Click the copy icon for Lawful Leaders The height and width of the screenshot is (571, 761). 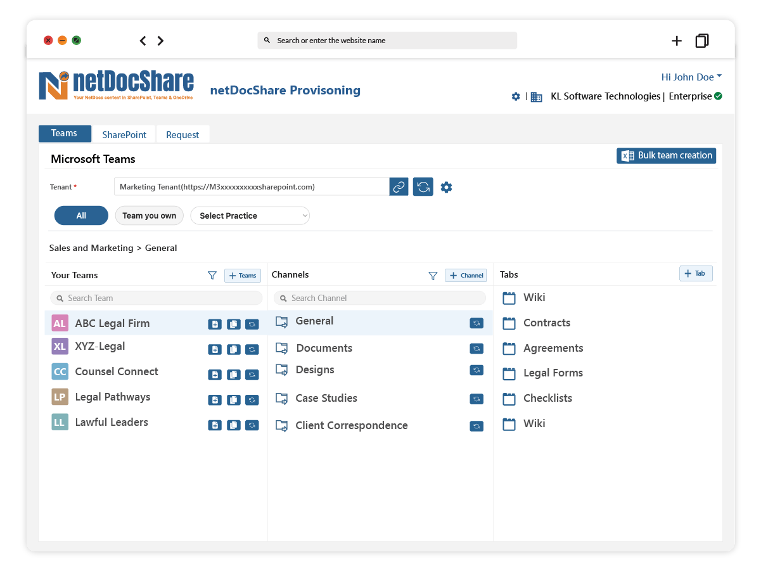pyautogui.click(x=234, y=425)
